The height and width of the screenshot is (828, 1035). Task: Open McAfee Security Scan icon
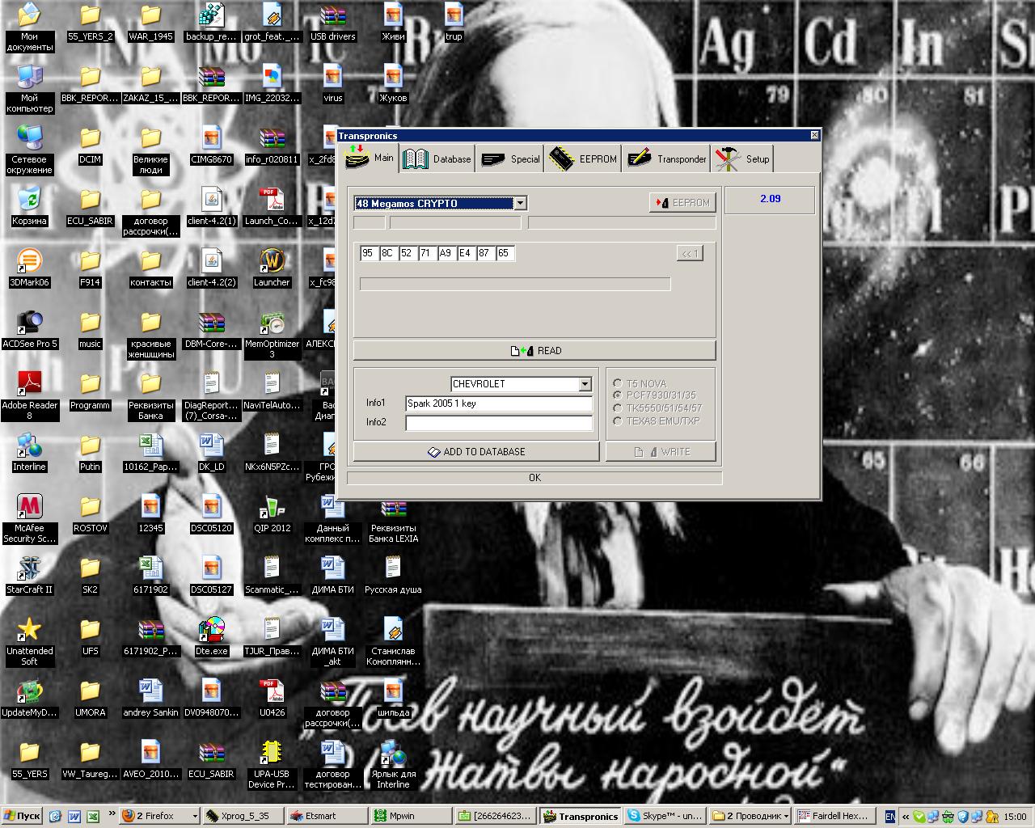[29, 518]
